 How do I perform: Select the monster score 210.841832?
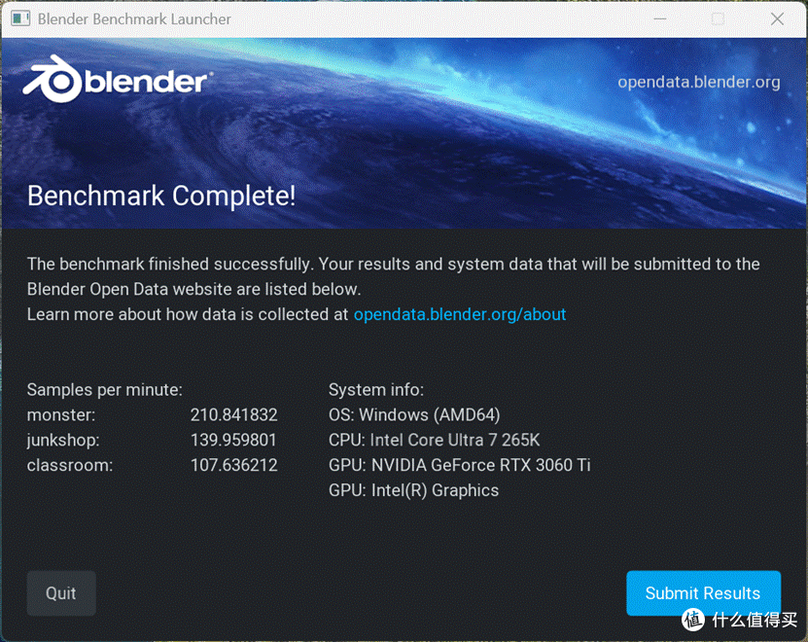(234, 414)
